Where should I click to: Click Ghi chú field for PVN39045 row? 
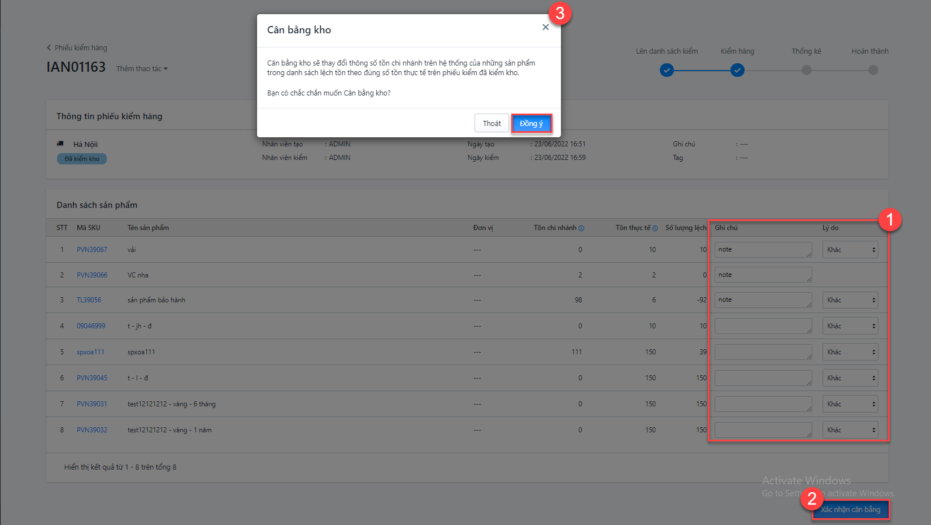[x=763, y=378]
